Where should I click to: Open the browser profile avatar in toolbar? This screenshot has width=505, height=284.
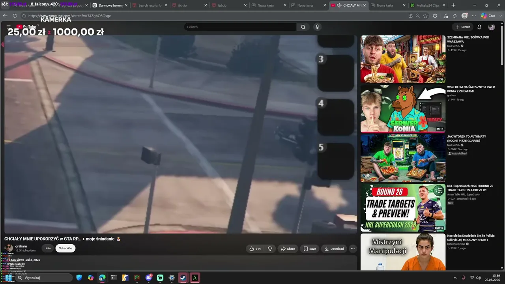(465, 16)
